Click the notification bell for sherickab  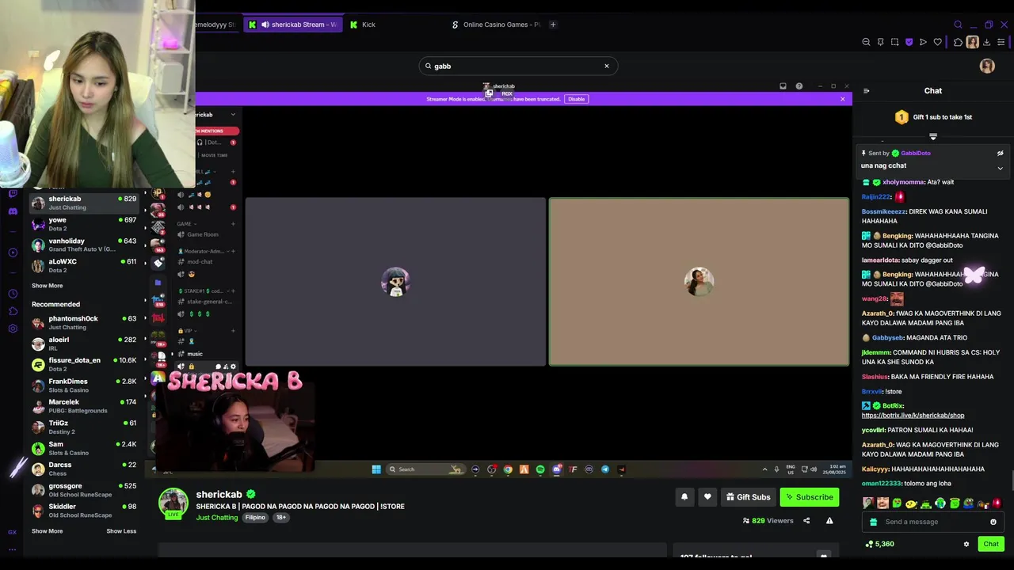684,497
